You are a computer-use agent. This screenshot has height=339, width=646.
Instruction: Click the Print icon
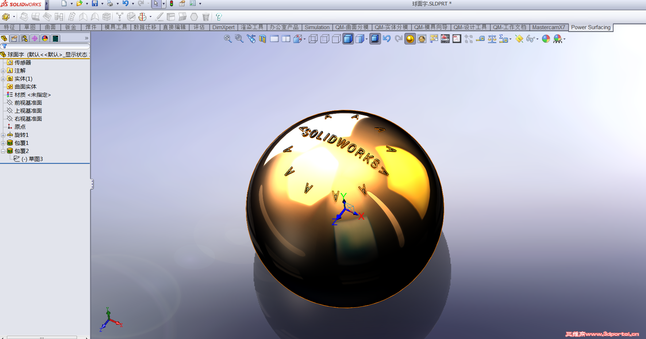point(110,4)
